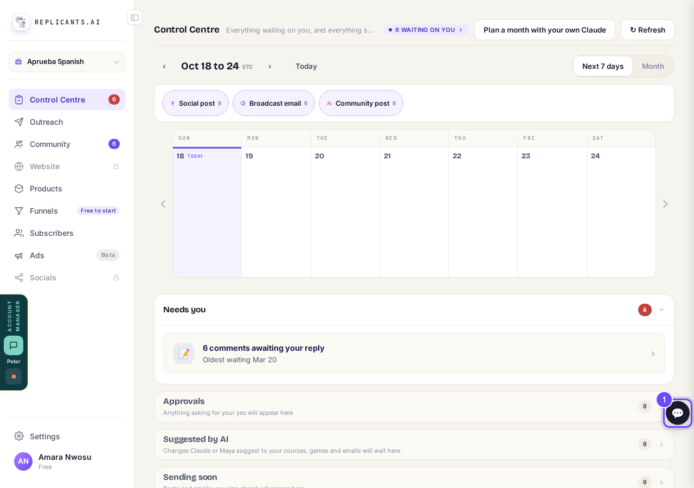Go to the next week with header arrow
This screenshot has height=488, width=694.
coord(270,67)
